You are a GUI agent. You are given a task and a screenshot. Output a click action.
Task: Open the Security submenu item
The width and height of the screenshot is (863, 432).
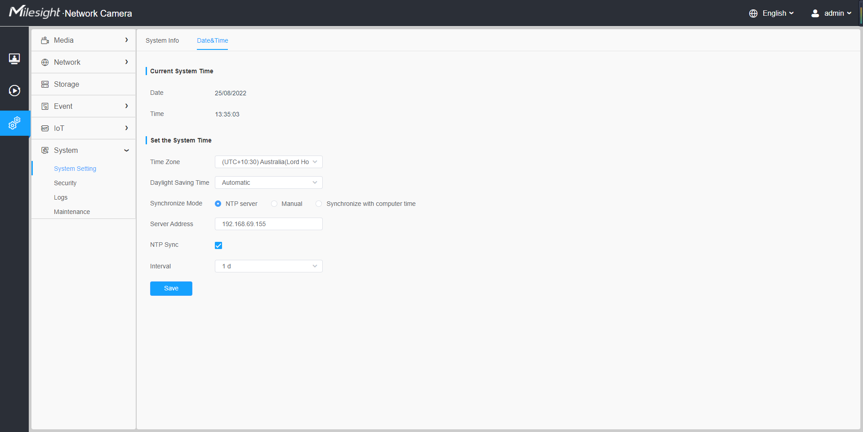click(x=65, y=183)
